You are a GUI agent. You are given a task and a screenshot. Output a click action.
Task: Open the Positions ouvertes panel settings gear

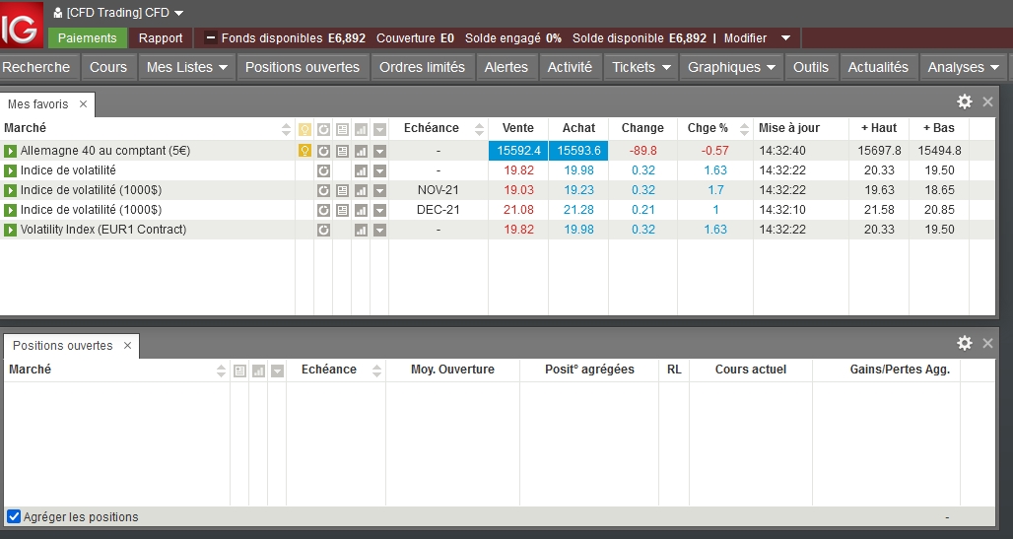click(x=965, y=343)
